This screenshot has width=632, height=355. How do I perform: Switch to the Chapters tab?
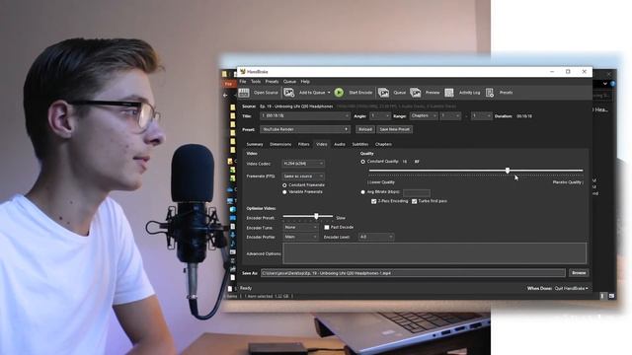coord(383,144)
